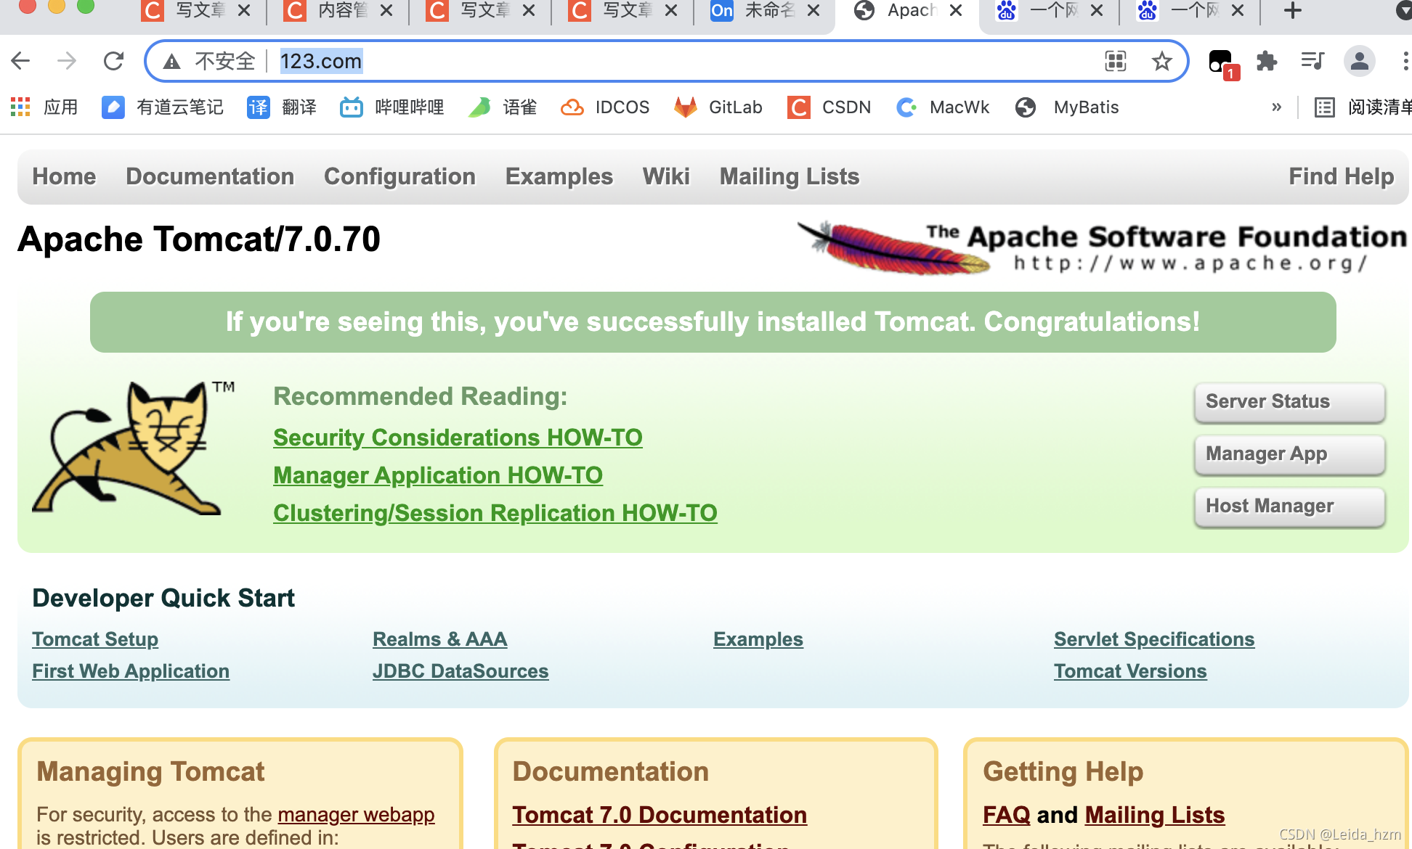This screenshot has height=849, width=1412.
Task: Open the GitLab bookmark
Action: click(718, 107)
